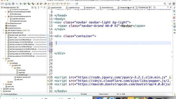Minimize the editor area
The image size is (176, 99).
pos(168,7)
